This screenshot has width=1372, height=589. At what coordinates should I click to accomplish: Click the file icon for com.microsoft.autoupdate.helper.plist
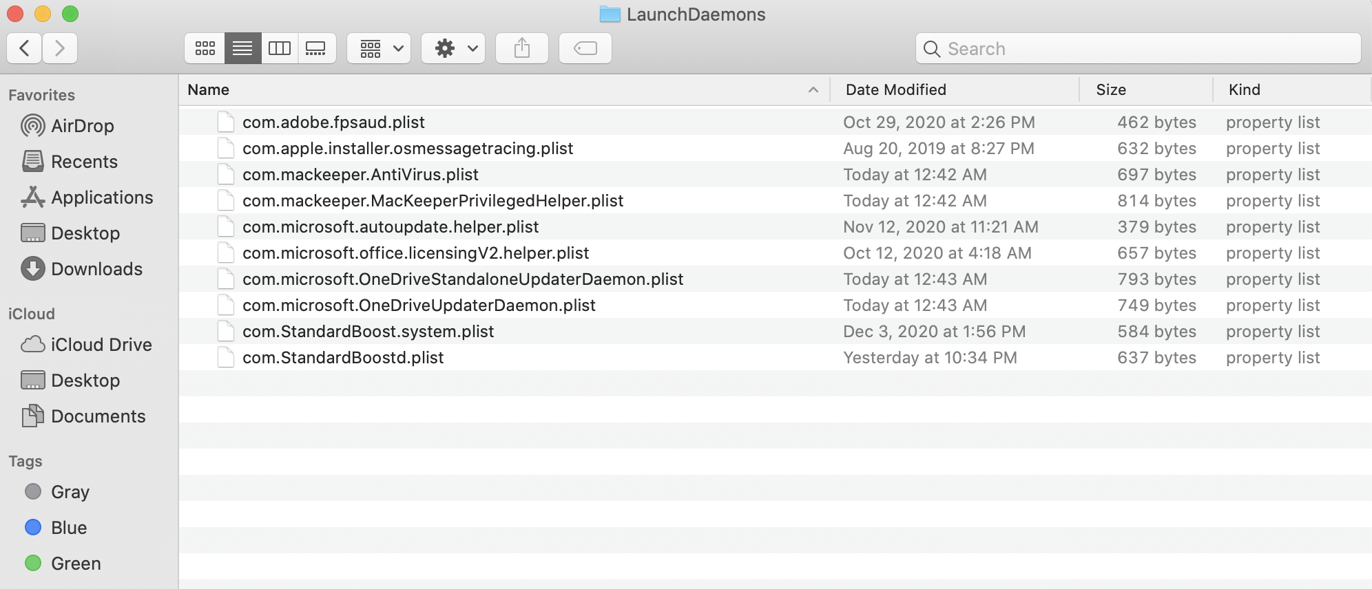226,226
